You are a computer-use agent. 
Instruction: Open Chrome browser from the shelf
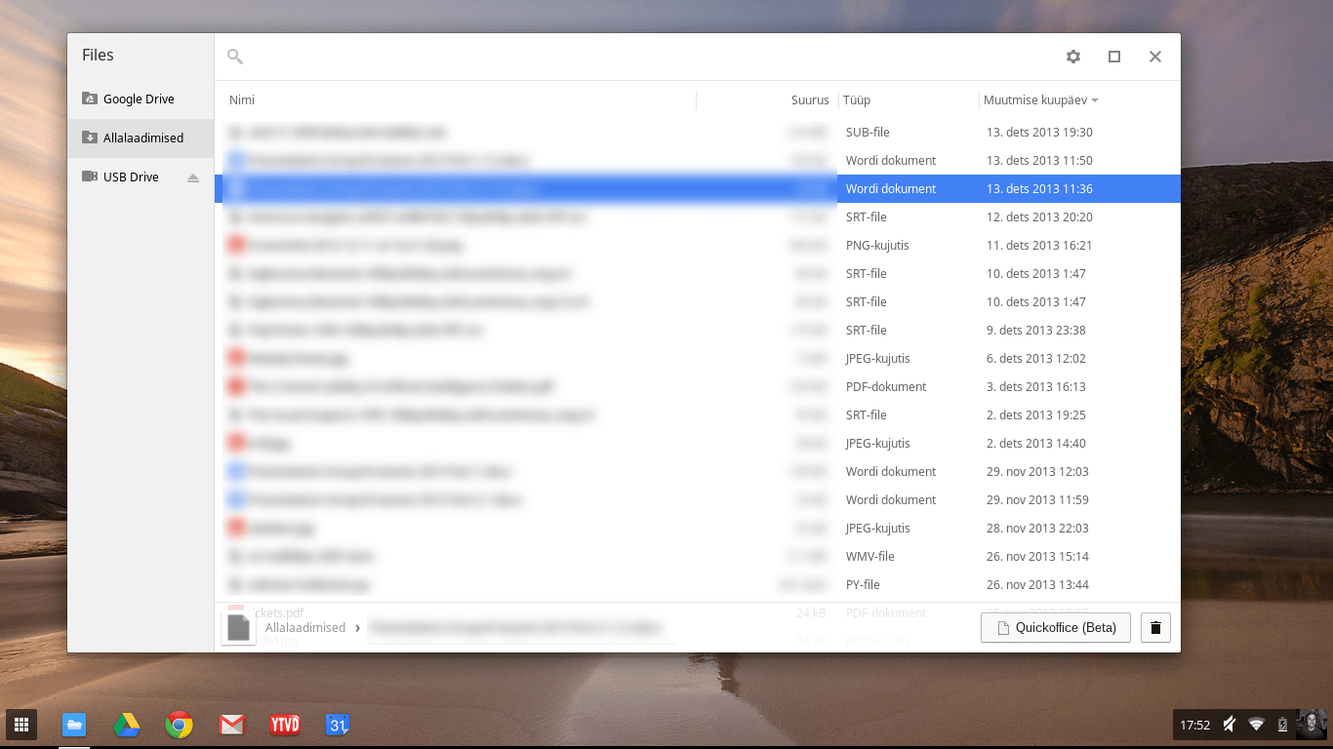(x=179, y=725)
